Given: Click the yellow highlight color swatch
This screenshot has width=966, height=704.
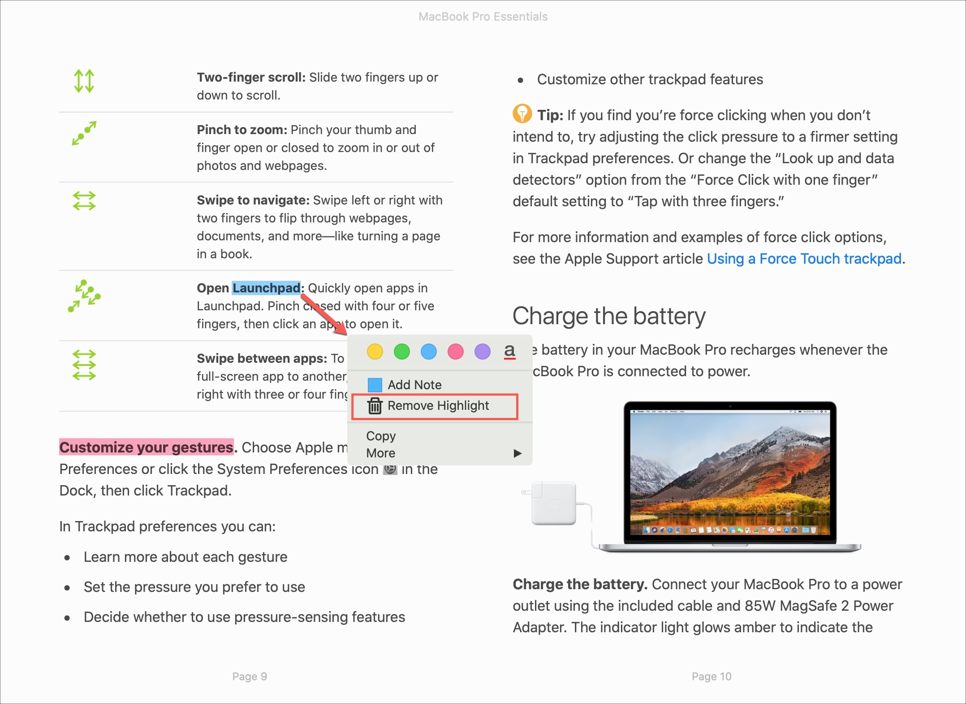Looking at the screenshot, I should tap(374, 351).
